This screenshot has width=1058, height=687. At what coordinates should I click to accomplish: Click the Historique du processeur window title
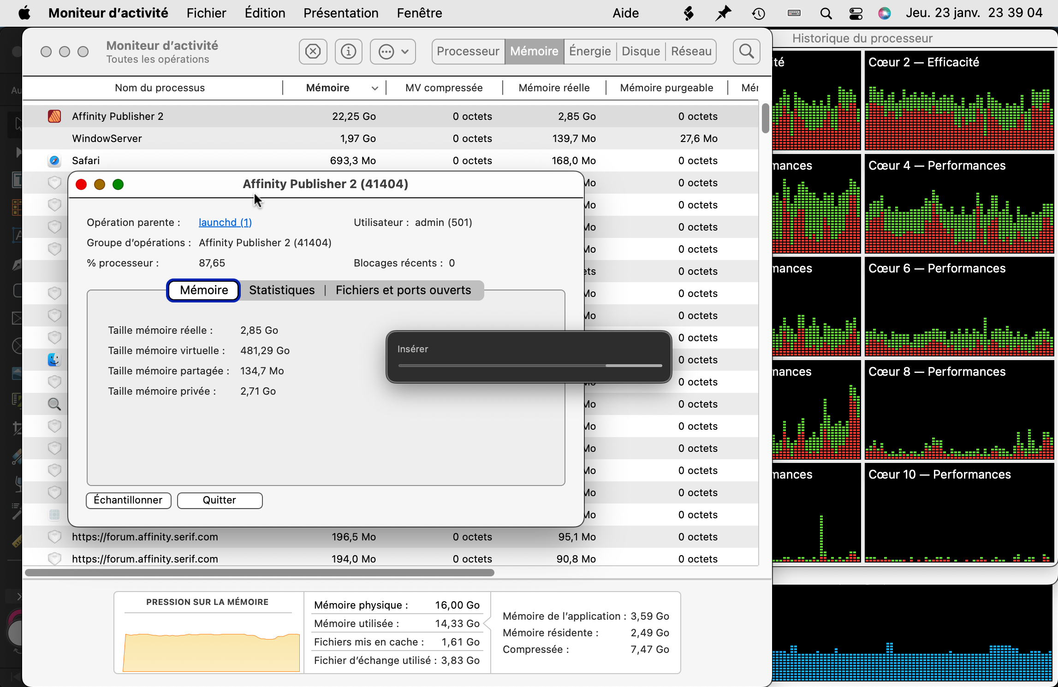tap(862, 38)
